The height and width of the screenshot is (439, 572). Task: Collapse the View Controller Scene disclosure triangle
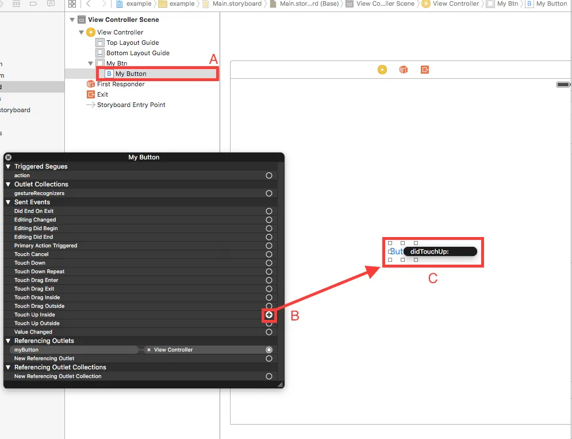pos(72,20)
